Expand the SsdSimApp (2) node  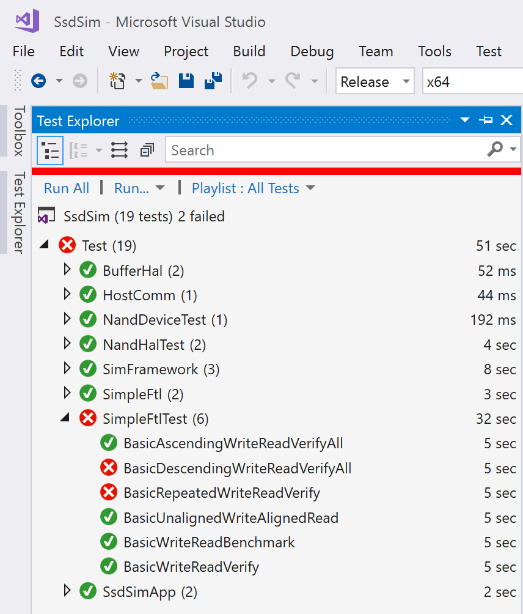point(67,591)
